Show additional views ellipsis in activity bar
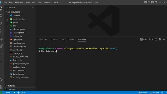 click(x=1, y=61)
